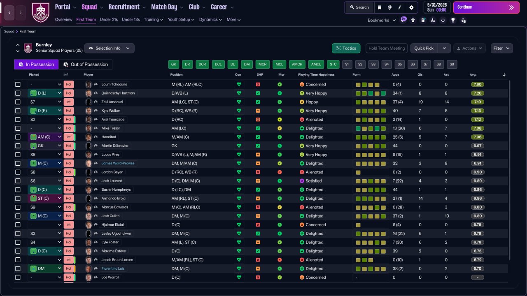Go back with the left arrow
This screenshot has height=296, width=527.
[x=10, y=13]
